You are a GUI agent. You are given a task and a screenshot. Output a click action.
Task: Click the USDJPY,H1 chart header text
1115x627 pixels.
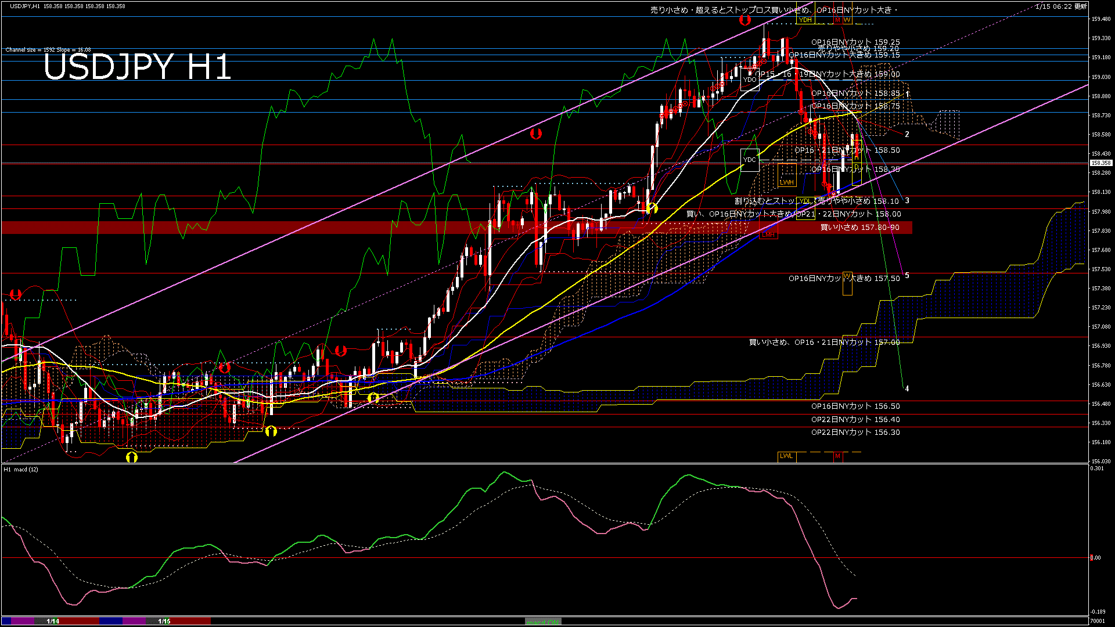click(x=24, y=6)
